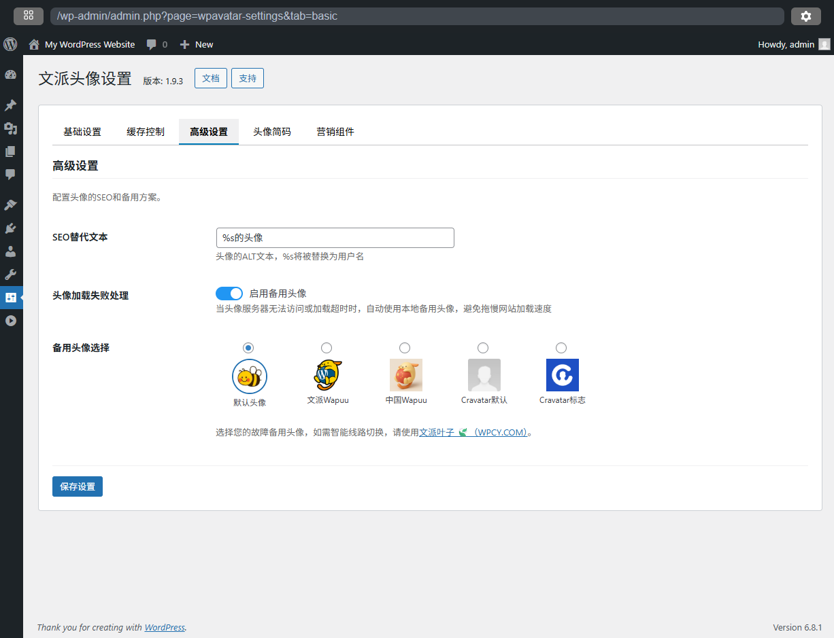Click the default bee avatar image

250,376
